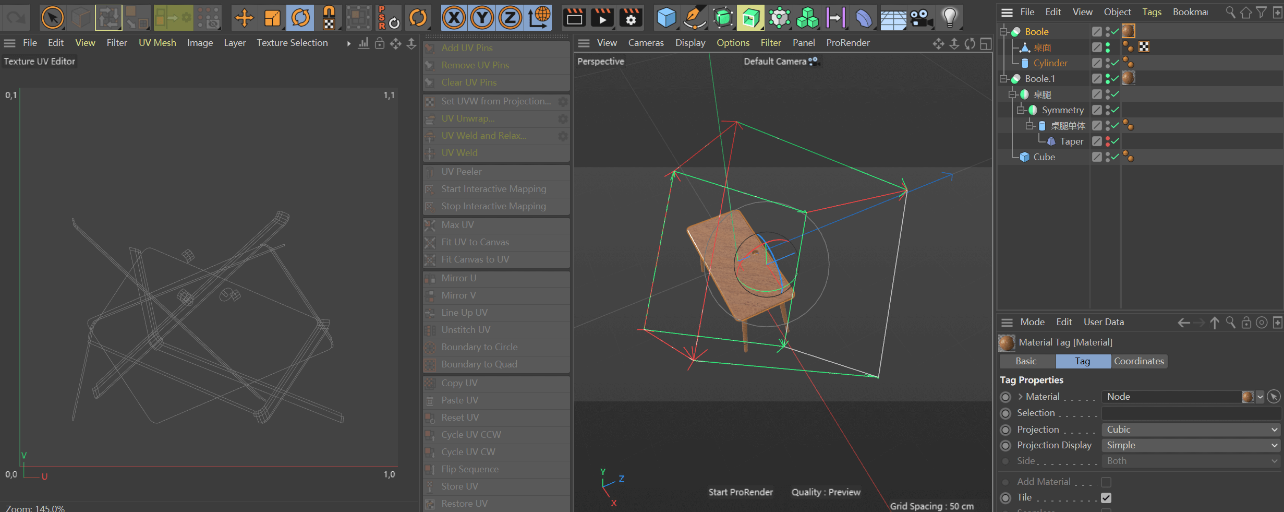
Task: Click the material picker arrow icon
Action: click(x=1274, y=397)
